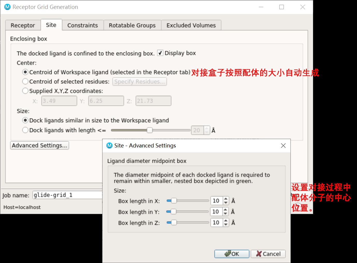The width and height of the screenshot is (357, 263).
Task: Click the Job name input field
Action: [x=68, y=195]
